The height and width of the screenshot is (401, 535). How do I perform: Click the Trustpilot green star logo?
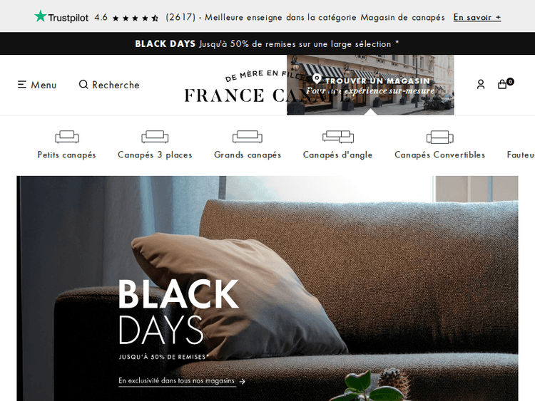(x=40, y=16)
